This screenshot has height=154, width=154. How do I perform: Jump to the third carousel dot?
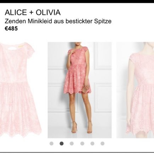[72, 143]
